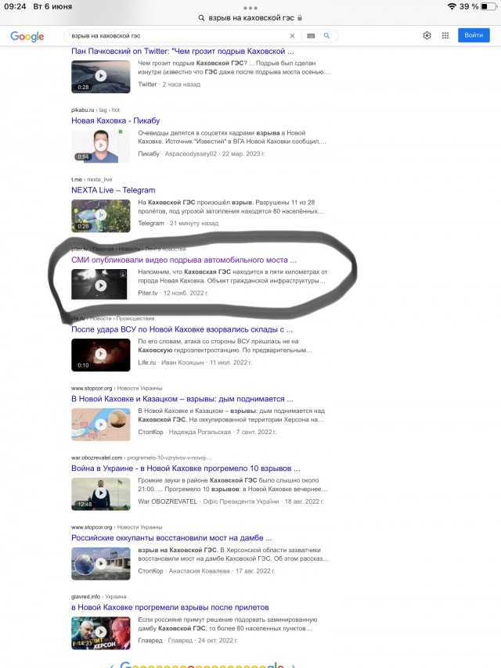Play the 0:10 Life.ru video thumbnail
501x668 pixels.
[x=101, y=354]
